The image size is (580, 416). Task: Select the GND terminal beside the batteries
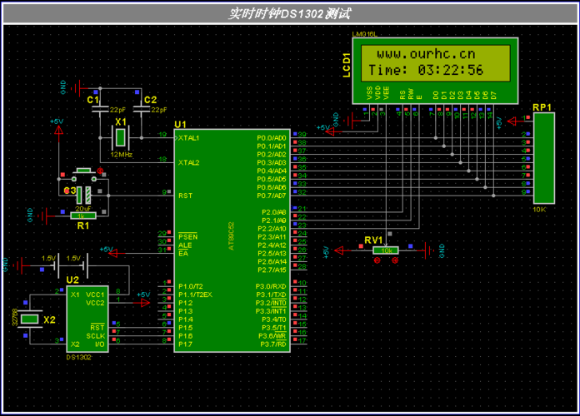[x=18, y=265]
